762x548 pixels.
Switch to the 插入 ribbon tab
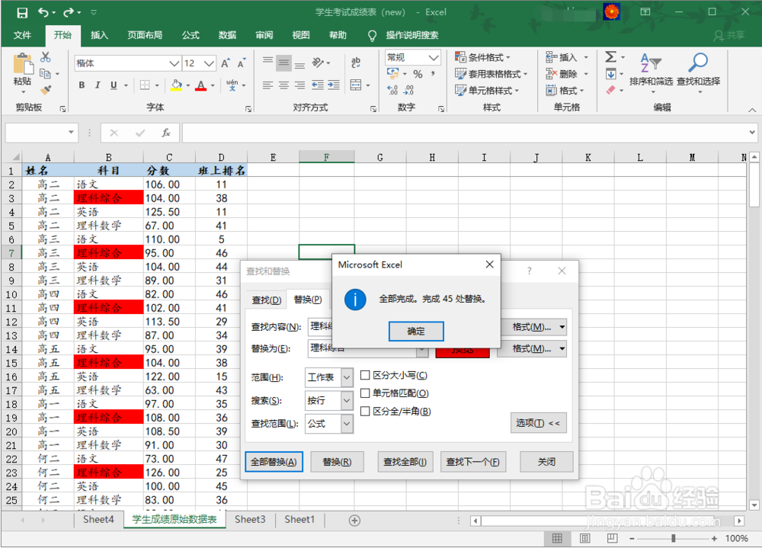click(x=99, y=35)
